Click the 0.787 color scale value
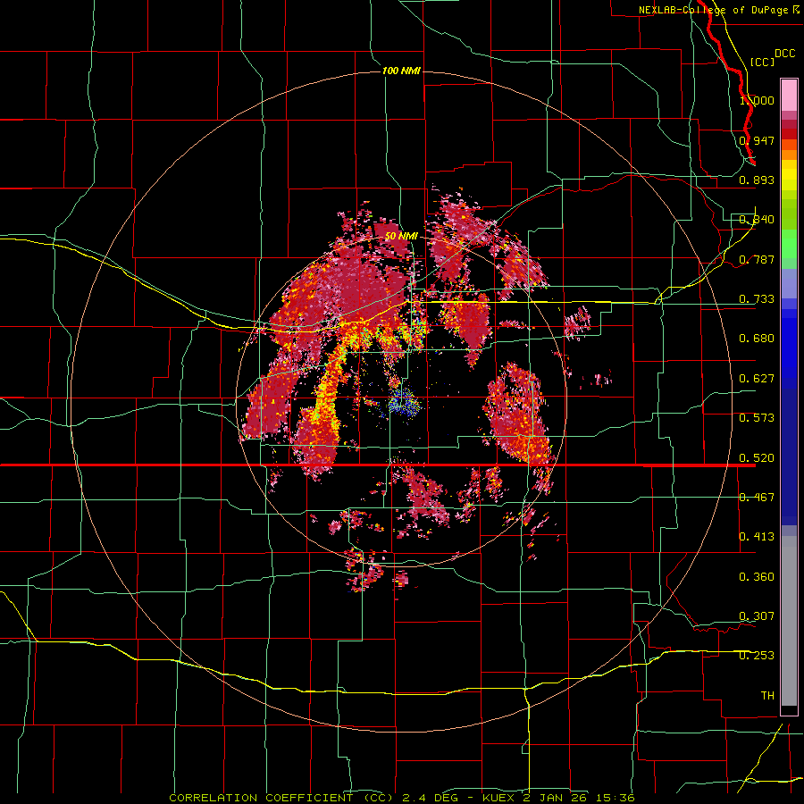Image resolution: width=804 pixels, height=804 pixels. [757, 259]
